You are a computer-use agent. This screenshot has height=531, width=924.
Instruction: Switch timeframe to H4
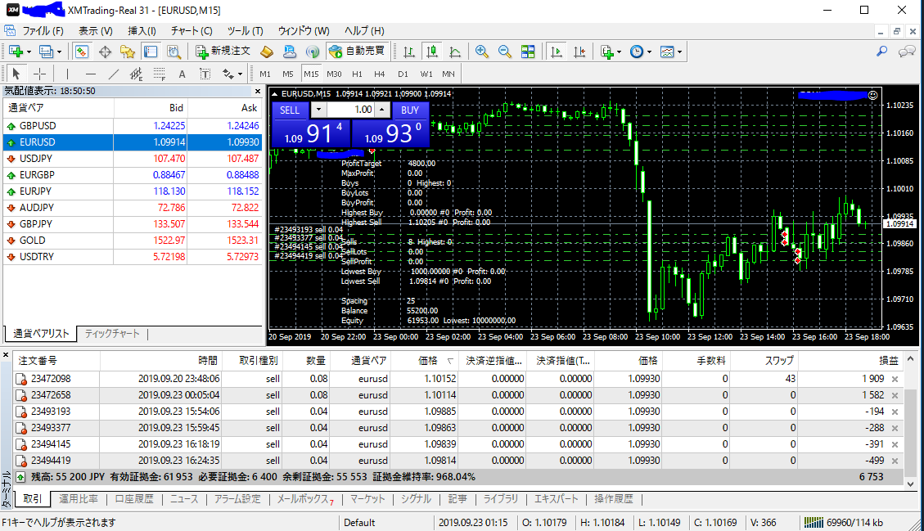380,74
